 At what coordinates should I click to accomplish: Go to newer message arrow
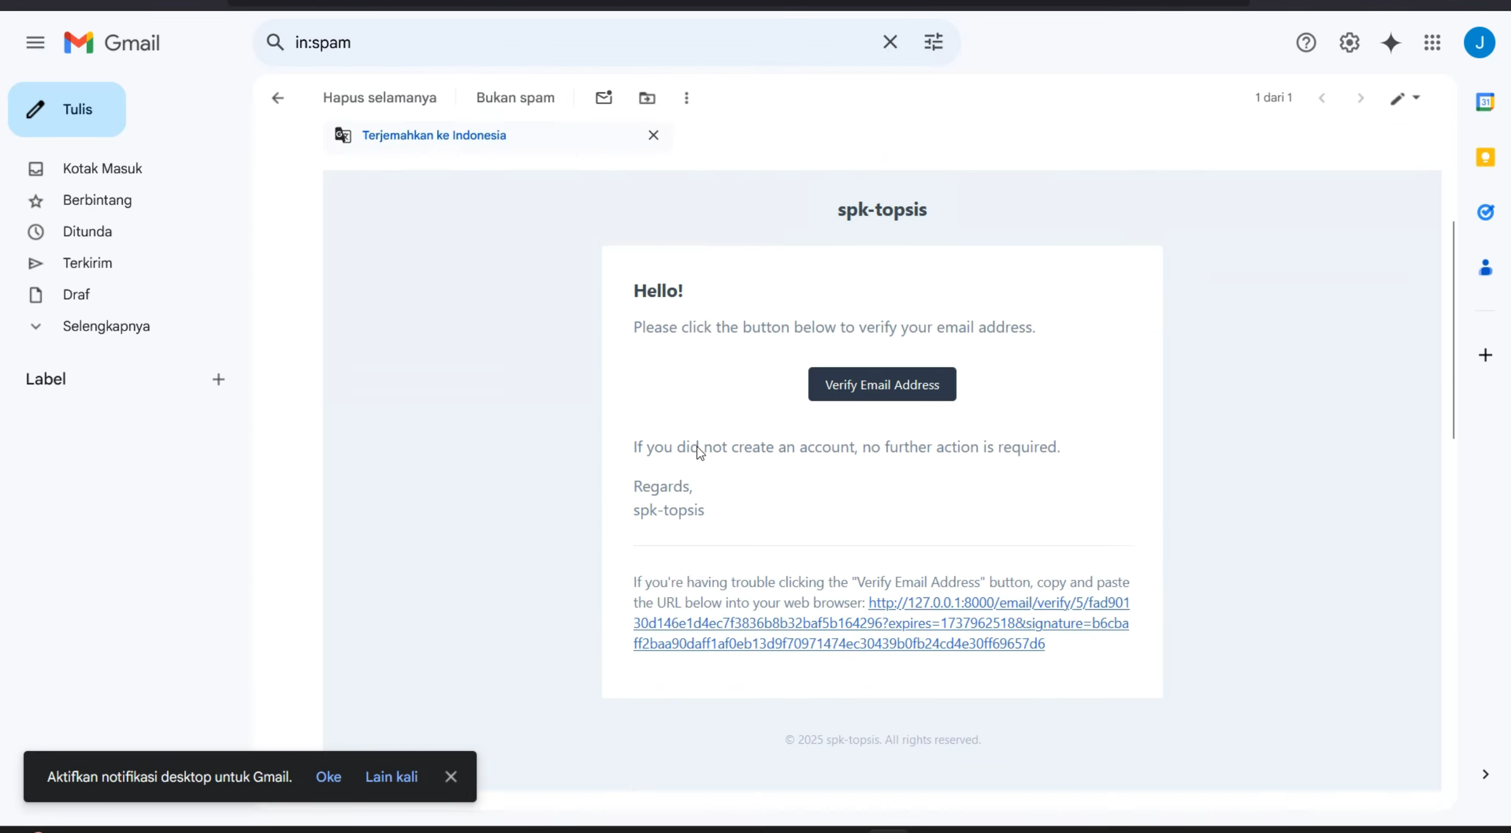pyautogui.click(x=1321, y=98)
